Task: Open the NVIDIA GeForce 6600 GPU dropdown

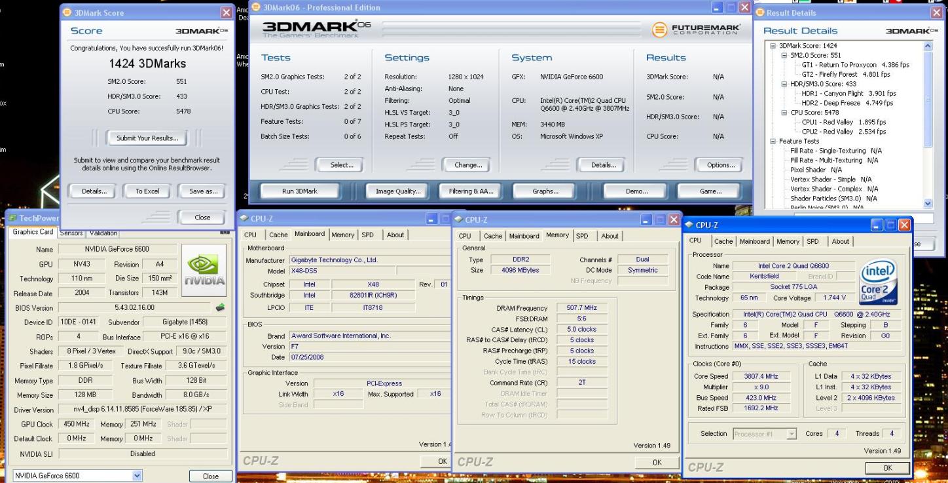Action: 137,476
